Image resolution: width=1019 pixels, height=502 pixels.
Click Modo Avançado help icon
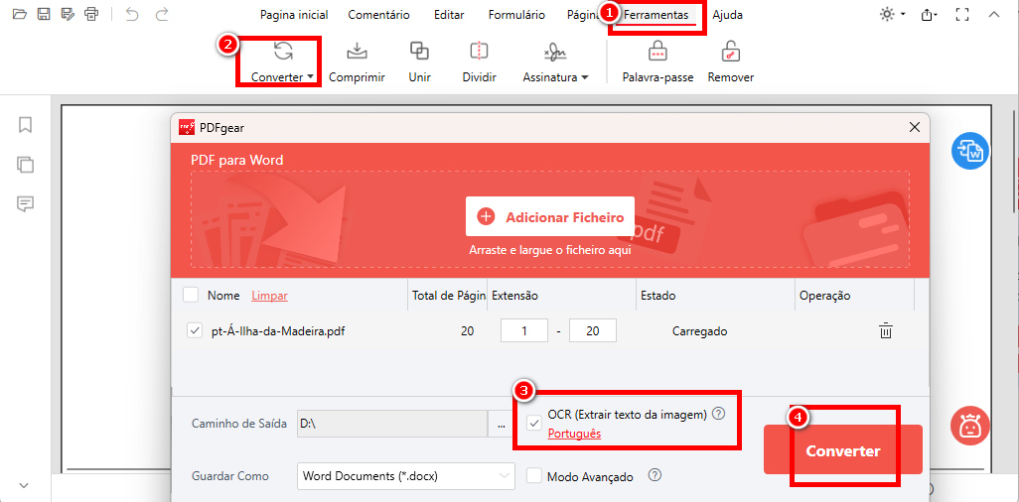655,475
